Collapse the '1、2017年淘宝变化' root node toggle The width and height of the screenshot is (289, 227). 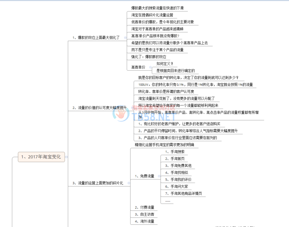(x=67, y=157)
